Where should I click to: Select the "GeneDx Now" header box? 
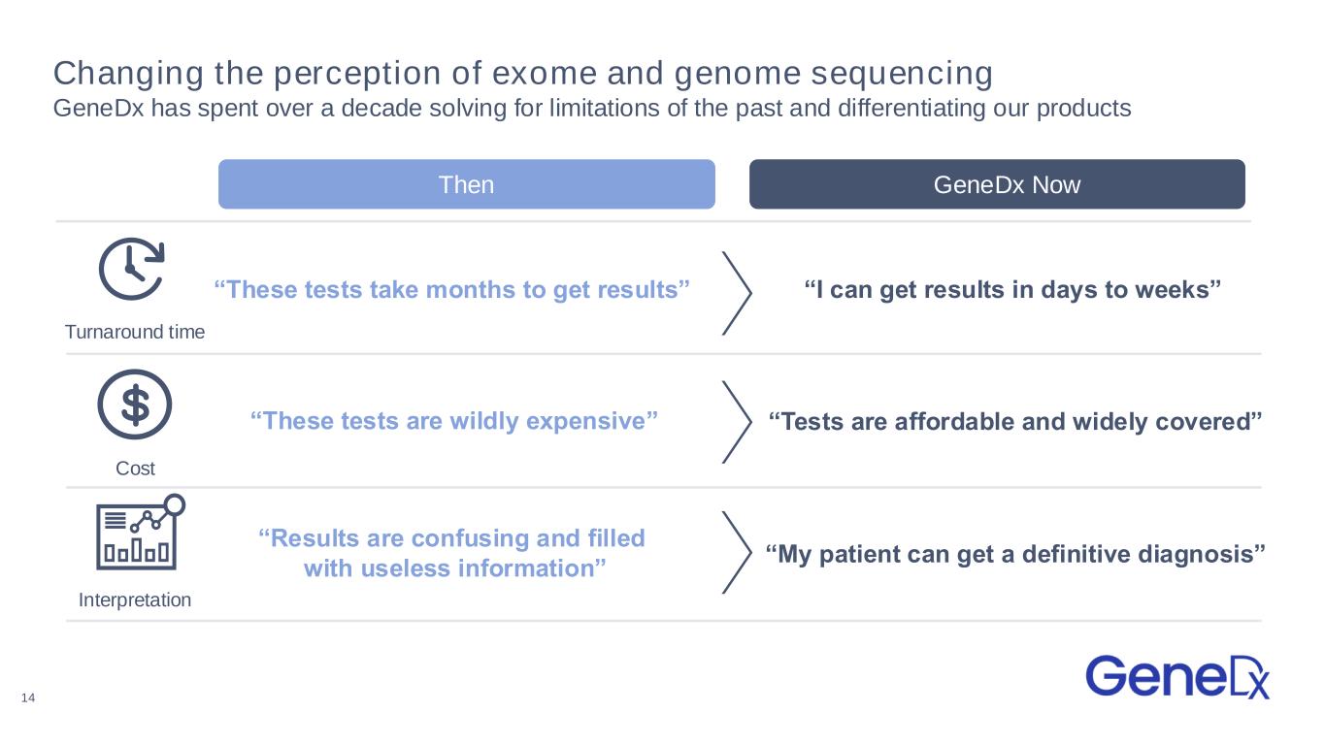[x=997, y=184]
